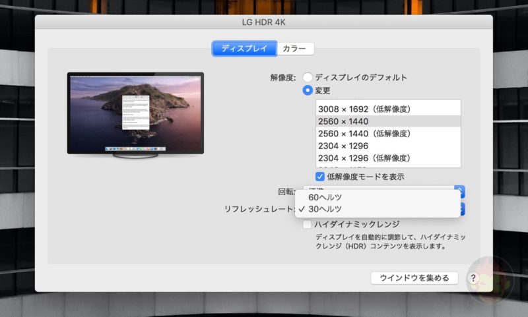This screenshot has width=528, height=317.
Task: Choose the 2560 × 1440 resolution row
Action: coord(388,121)
